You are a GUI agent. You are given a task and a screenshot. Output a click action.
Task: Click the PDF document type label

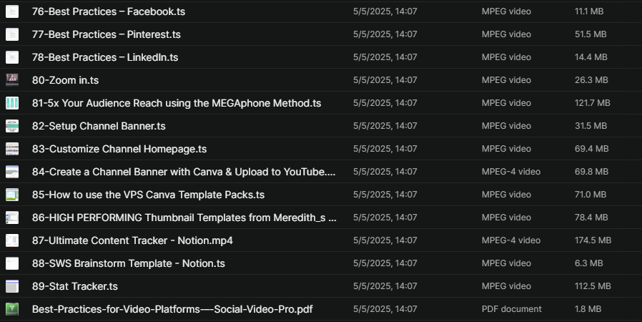511,309
